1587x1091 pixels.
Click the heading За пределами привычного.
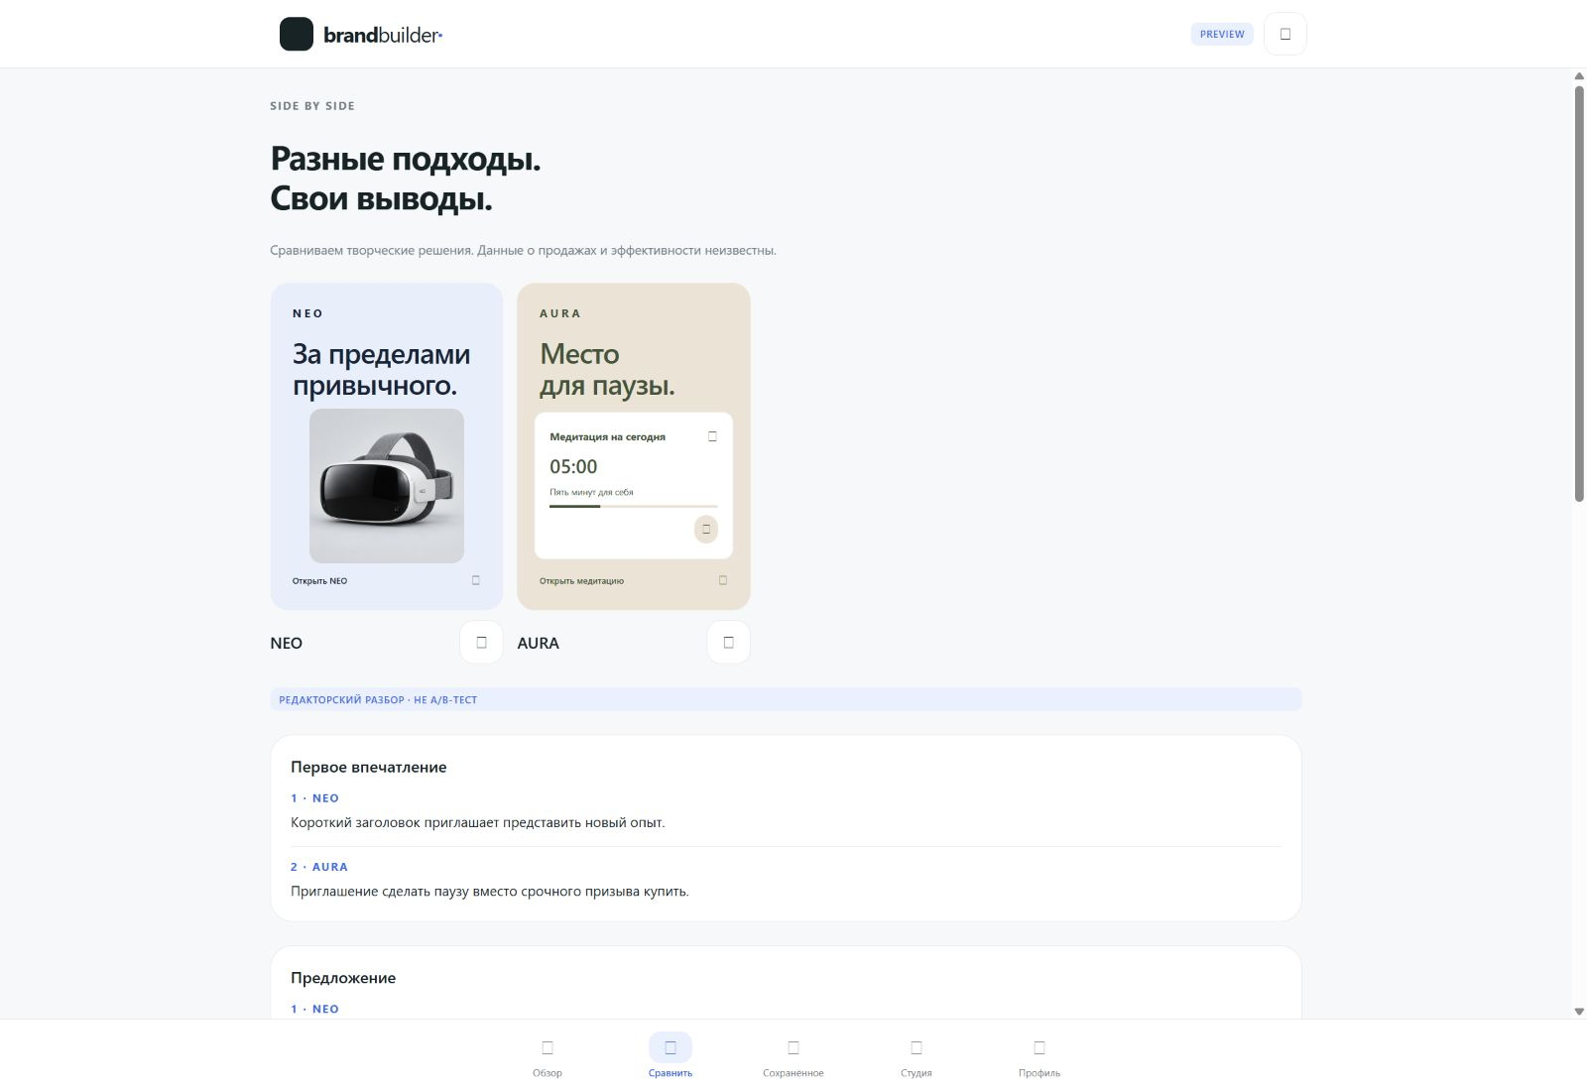click(382, 369)
